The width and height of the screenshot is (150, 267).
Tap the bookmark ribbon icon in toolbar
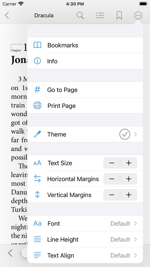point(119,15)
